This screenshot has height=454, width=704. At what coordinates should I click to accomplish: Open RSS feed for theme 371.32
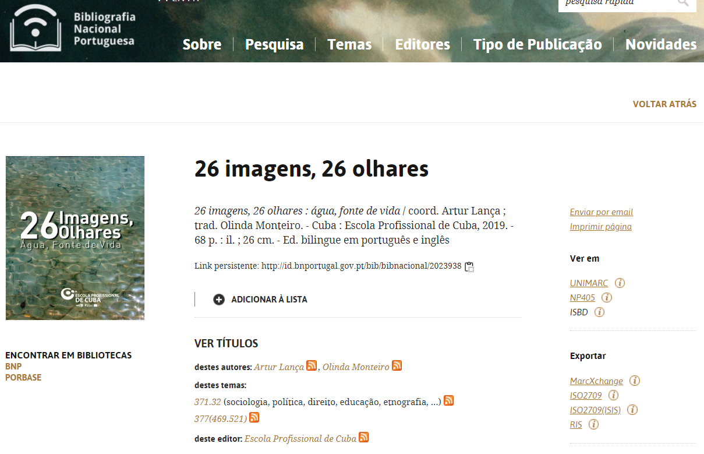449,401
